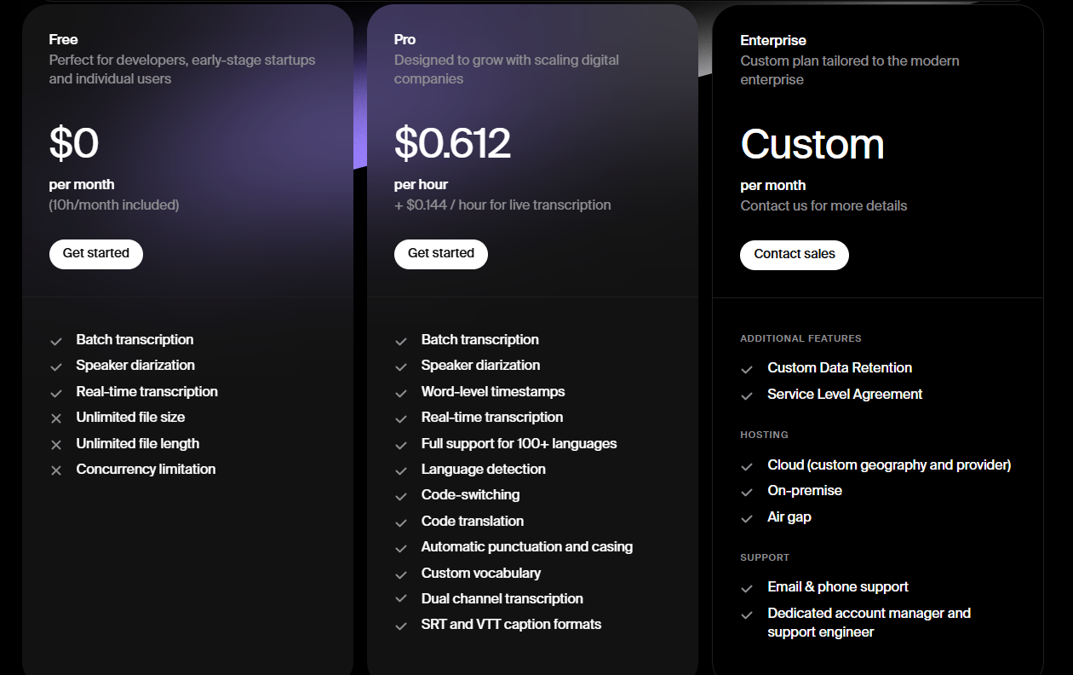
Task: Click the X icon next to Unlimited file size
Action: coord(56,418)
